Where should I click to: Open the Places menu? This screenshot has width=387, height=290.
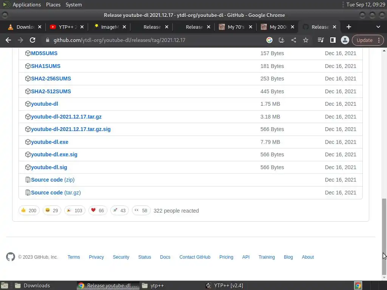tap(53, 5)
